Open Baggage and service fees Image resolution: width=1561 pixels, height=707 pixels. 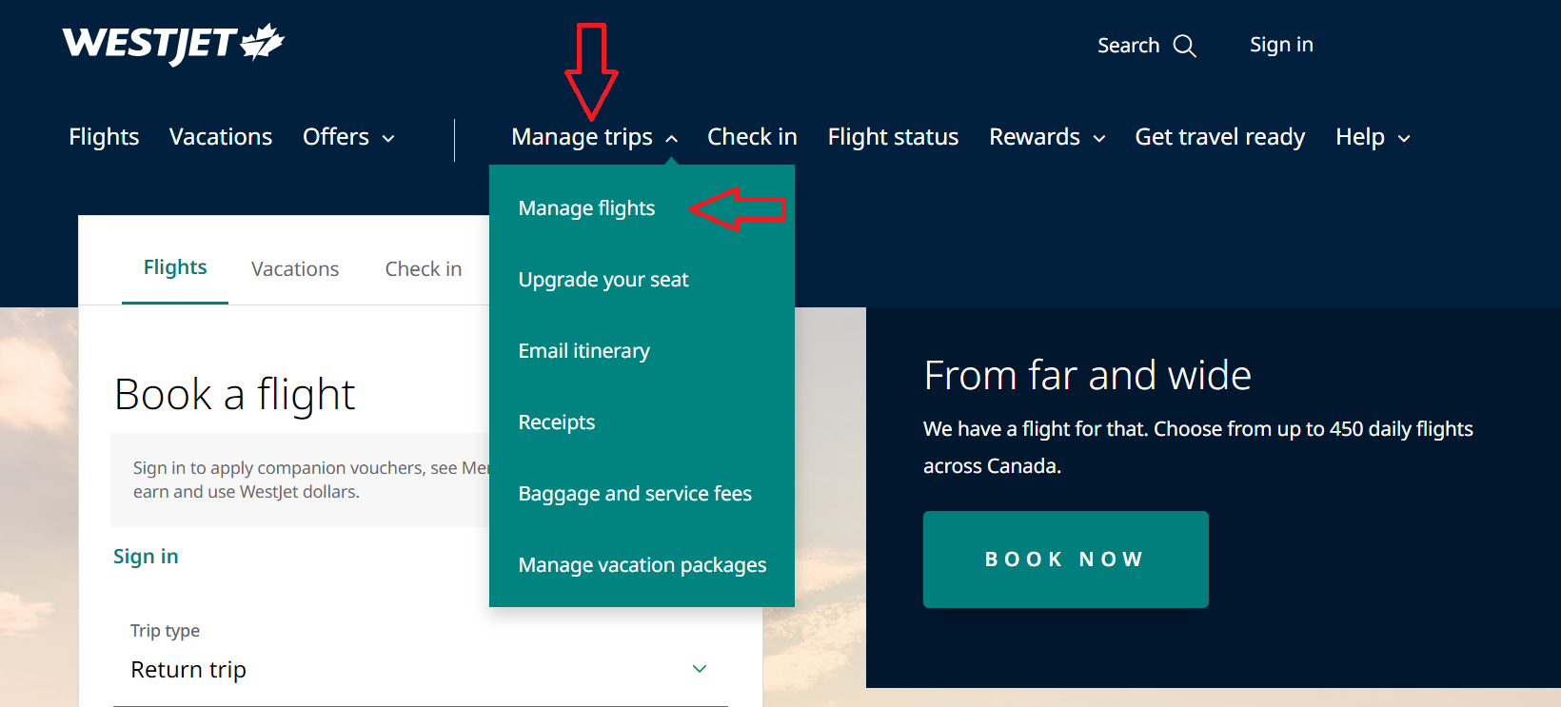click(x=635, y=494)
